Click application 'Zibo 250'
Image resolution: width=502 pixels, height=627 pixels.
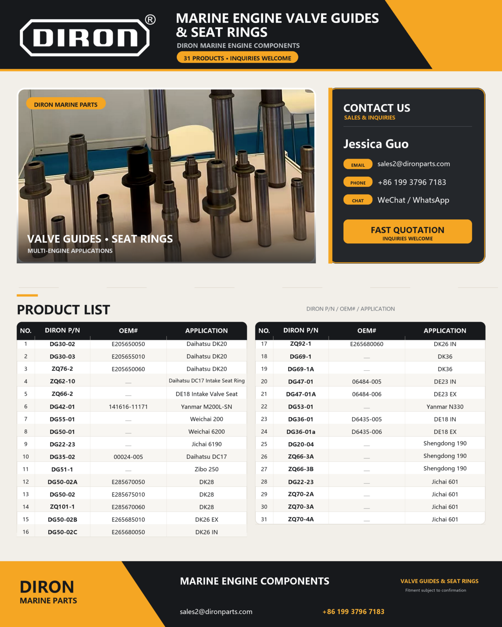coord(206,469)
